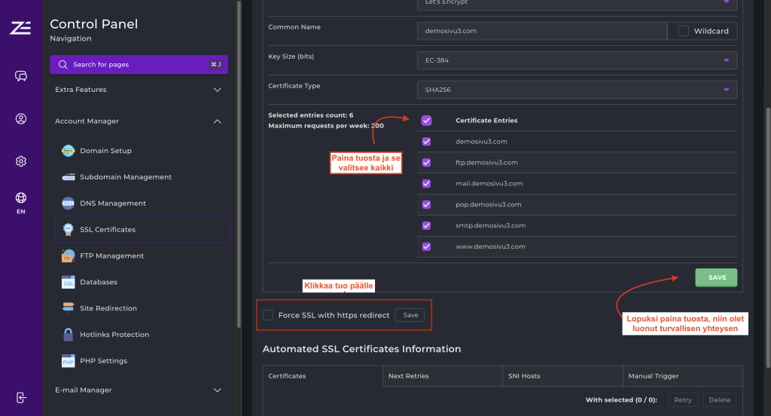Open the user profile icon in left rail

click(x=21, y=118)
